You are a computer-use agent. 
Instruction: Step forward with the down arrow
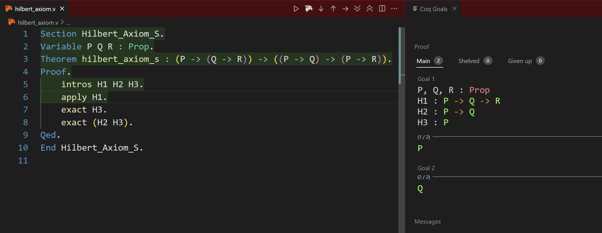(321, 9)
